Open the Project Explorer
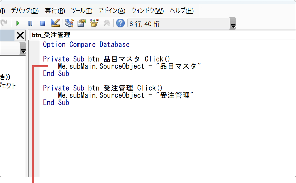Viewport: 296px width, 183px height. 69,23
